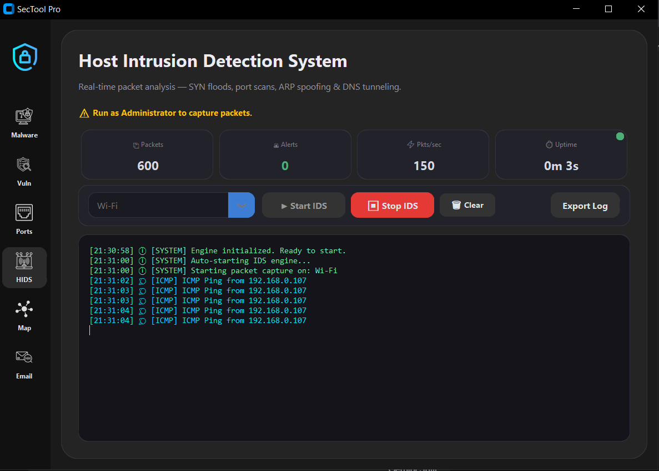Viewport: 659px width, 471px height.
Task: Open the Ports scanner section
Action: (24, 219)
